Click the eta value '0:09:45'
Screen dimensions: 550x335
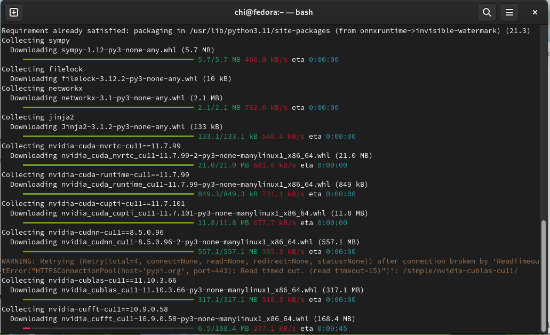tap(332, 329)
